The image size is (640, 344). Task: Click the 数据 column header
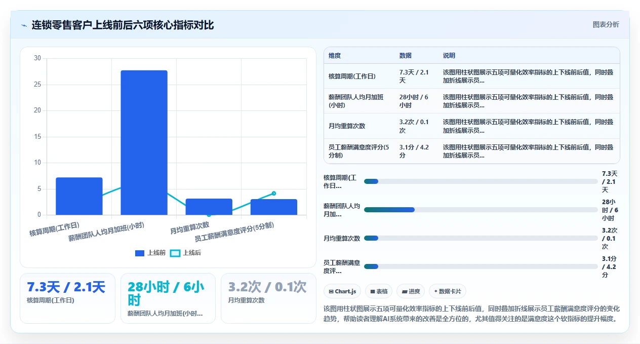406,55
